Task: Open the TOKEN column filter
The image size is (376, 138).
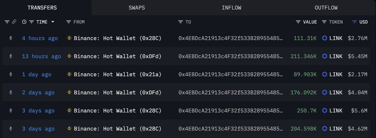Action: [x=324, y=22]
